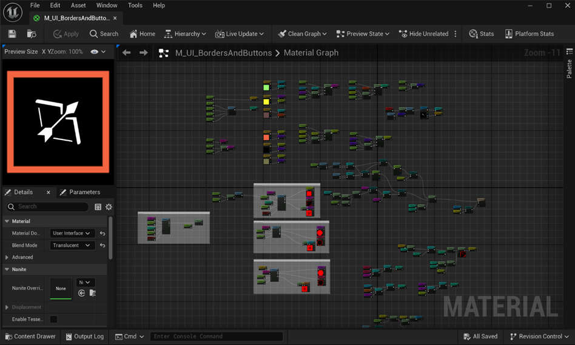Screen dimensions: 575x345
Task: Open the Details panel settings gear
Action: pos(109,207)
